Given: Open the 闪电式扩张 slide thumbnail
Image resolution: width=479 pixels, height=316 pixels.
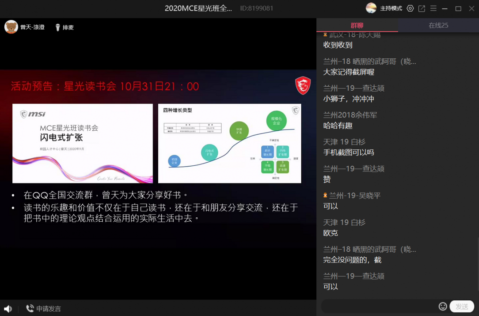Looking at the screenshot, I should point(83,143).
